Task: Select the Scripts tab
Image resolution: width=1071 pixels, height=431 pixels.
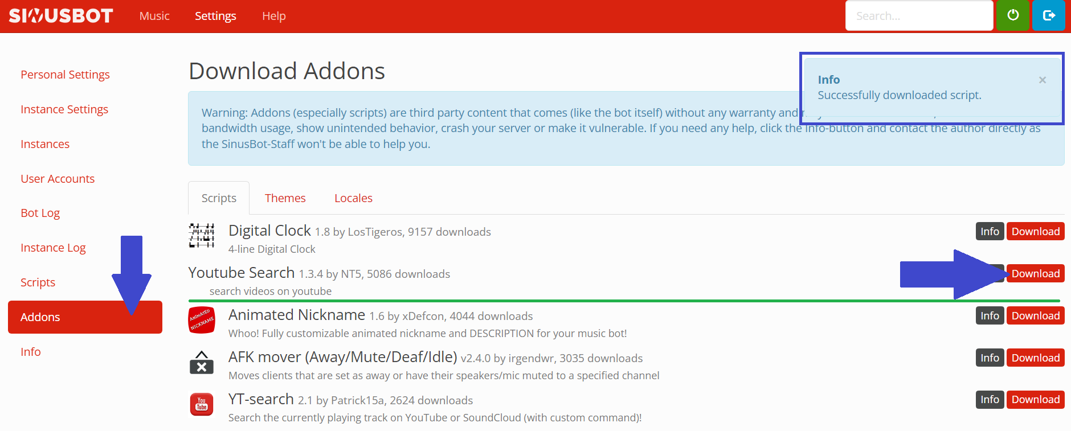Action: (x=218, y=198)
